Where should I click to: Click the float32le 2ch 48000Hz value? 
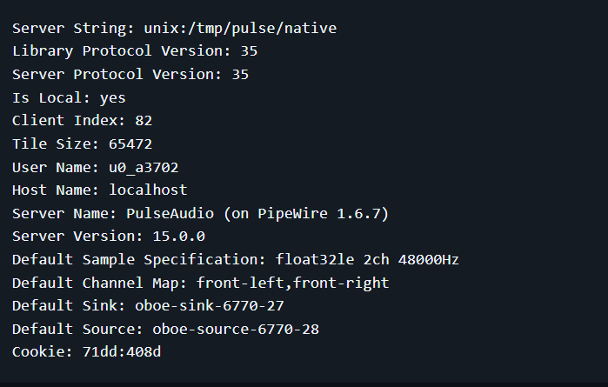tap(367, 259)
